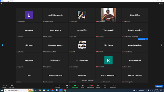Open the volume control in system tray
Viewport: 164px width, 92px height.
(152, 90)
